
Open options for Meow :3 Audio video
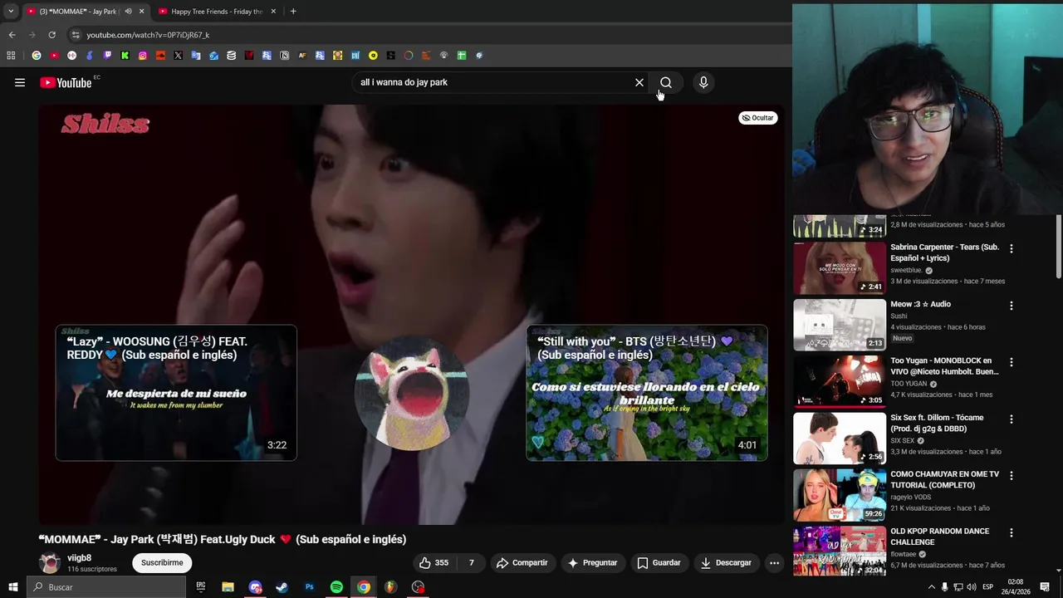[1011, 306]
